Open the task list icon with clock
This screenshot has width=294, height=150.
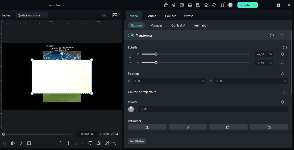tap(182, 5)
